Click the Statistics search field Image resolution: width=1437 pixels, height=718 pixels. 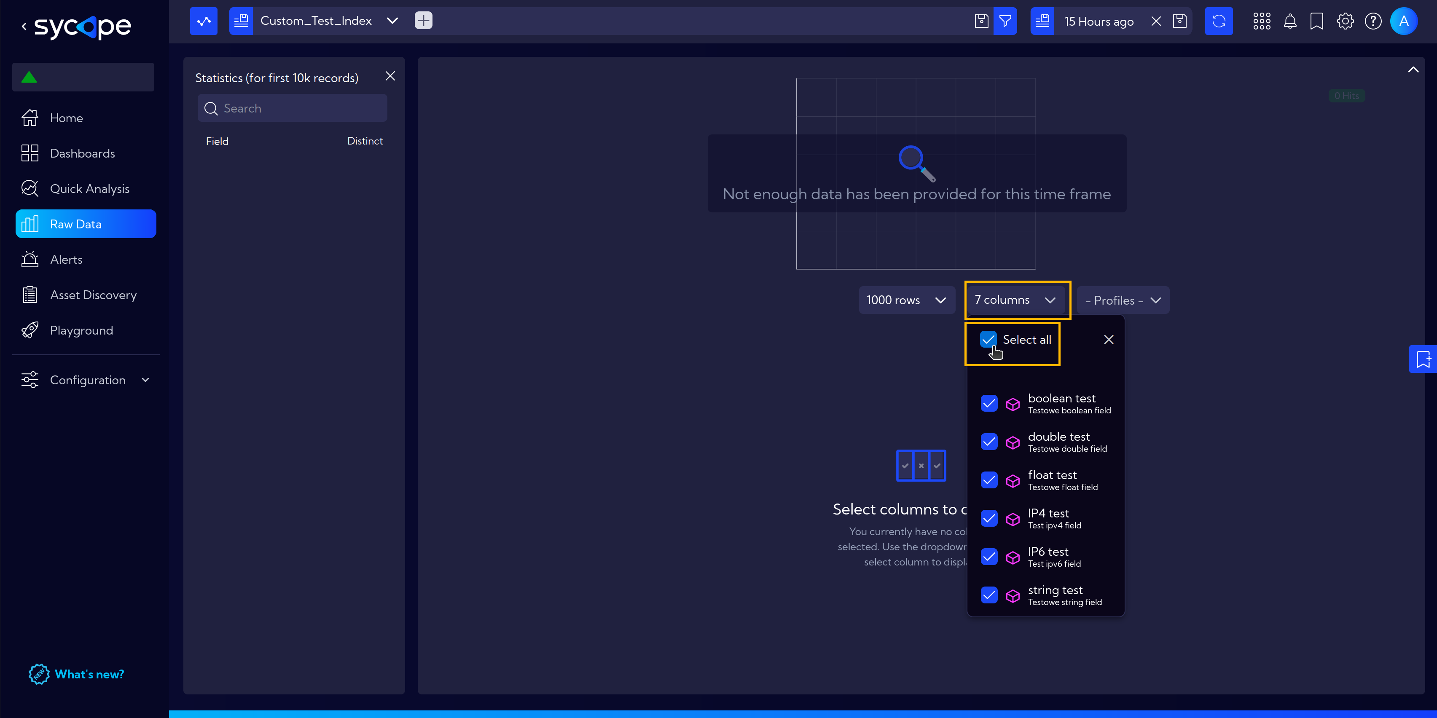coord(292,108)
